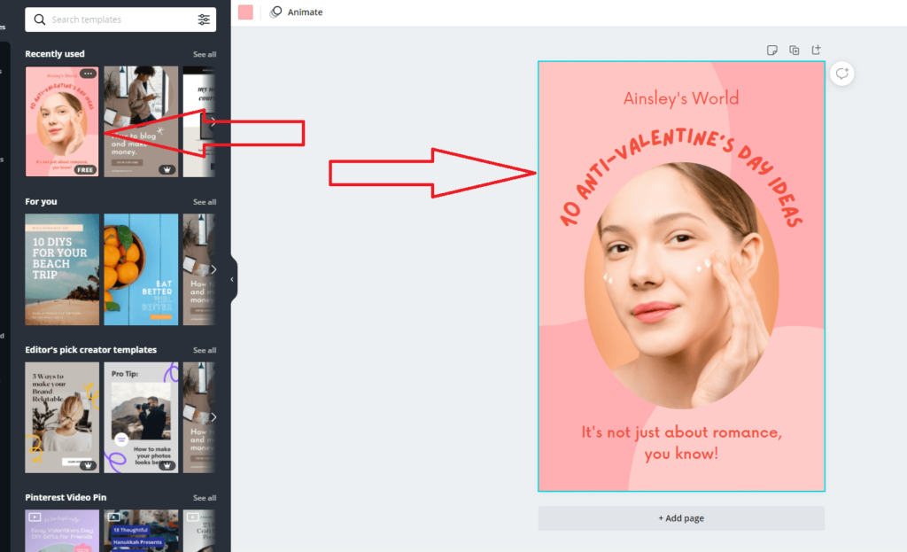Open the pink background color swatch in the toolbar
The width and height of the screenshot is (907, 552).
tap(245, 12)
